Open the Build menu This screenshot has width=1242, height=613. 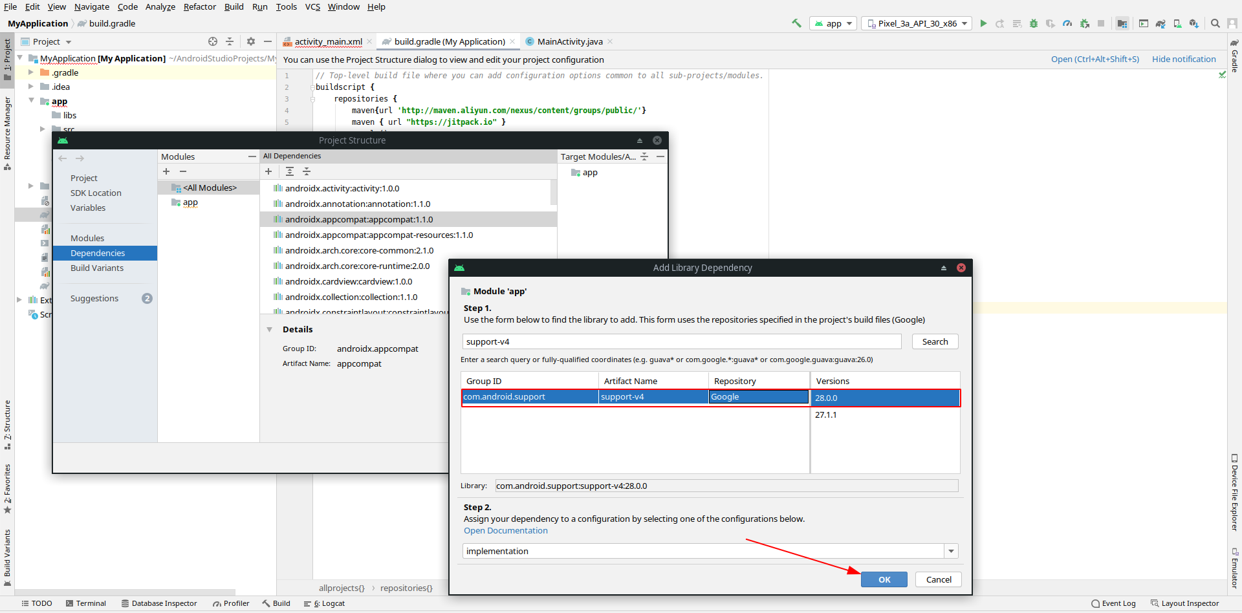(x=234, y=6)
